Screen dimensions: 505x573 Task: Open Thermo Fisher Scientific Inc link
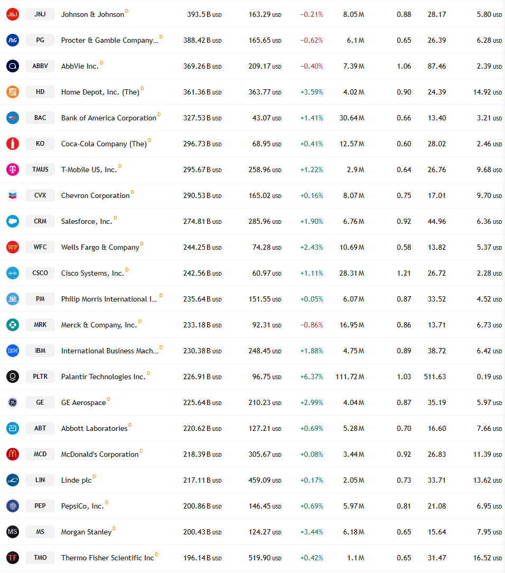(107, 558)
